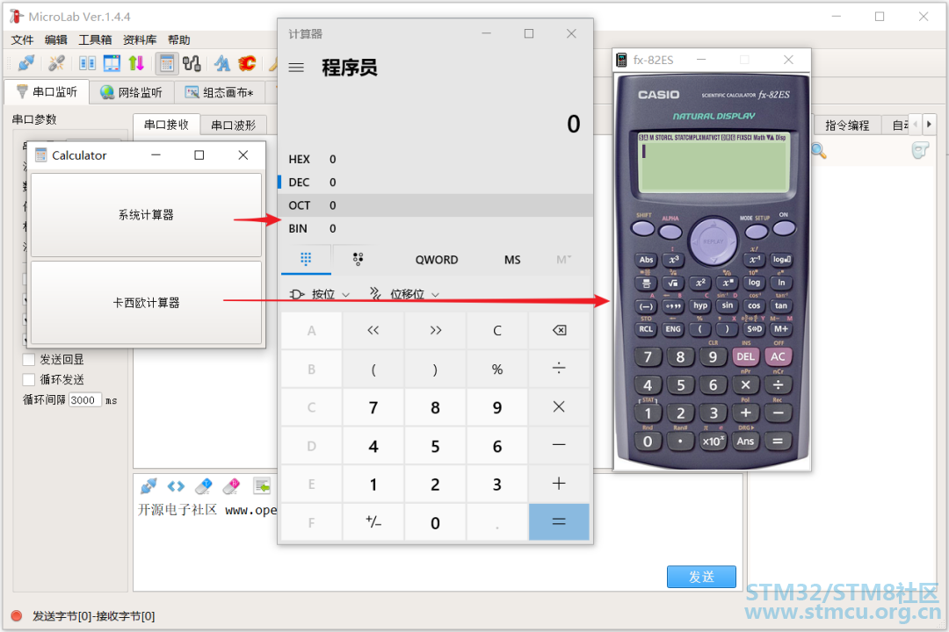Viewport: 949px width, 632px height.
Task: Click the red status indicator in the status bar
Action: click(17, 615)
